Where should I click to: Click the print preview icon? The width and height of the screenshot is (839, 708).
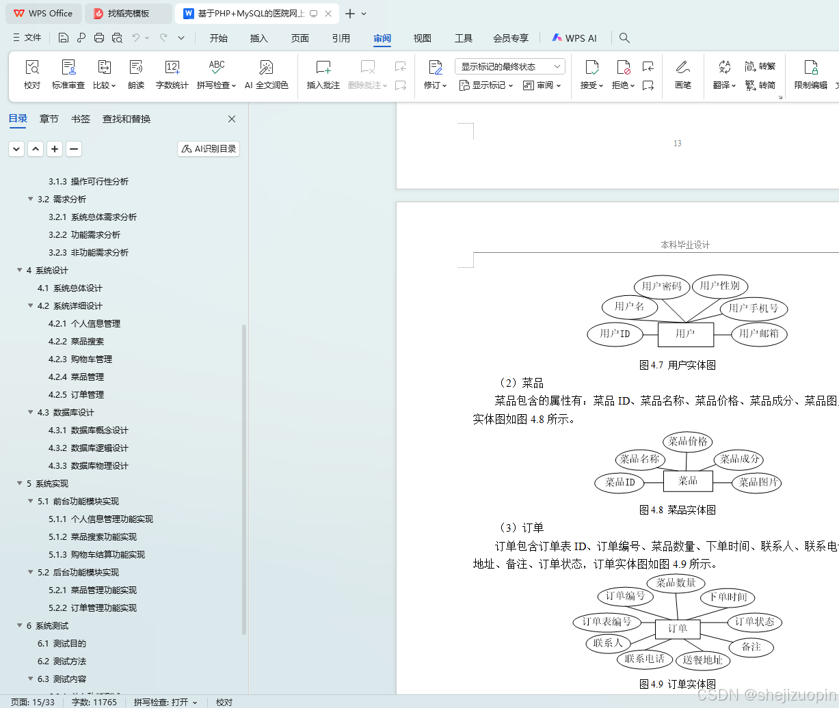[117, 38]
